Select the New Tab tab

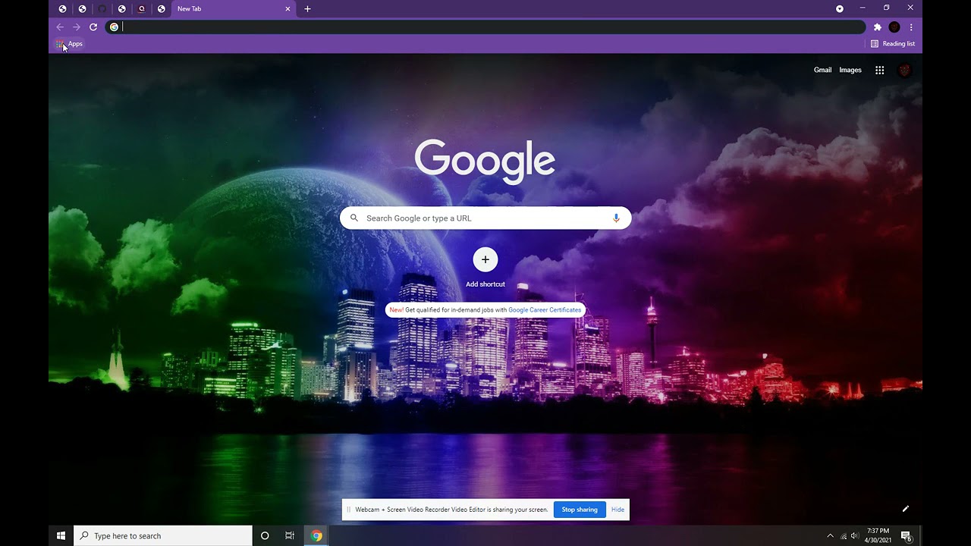233,9
